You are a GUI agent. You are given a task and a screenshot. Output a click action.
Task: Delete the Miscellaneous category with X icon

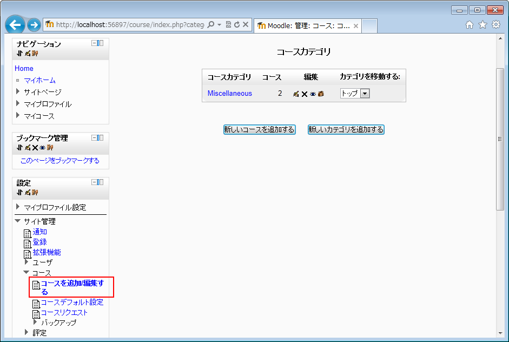click(305, 94)
